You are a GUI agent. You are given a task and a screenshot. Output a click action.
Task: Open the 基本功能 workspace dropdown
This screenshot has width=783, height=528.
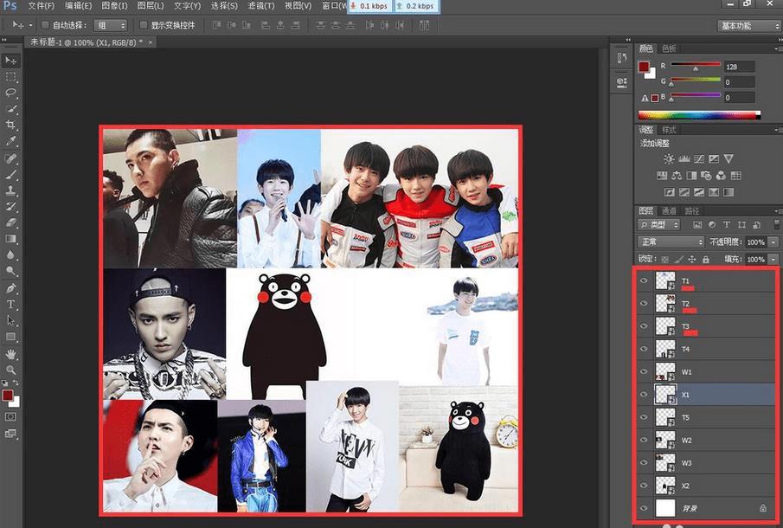(748, 26)
